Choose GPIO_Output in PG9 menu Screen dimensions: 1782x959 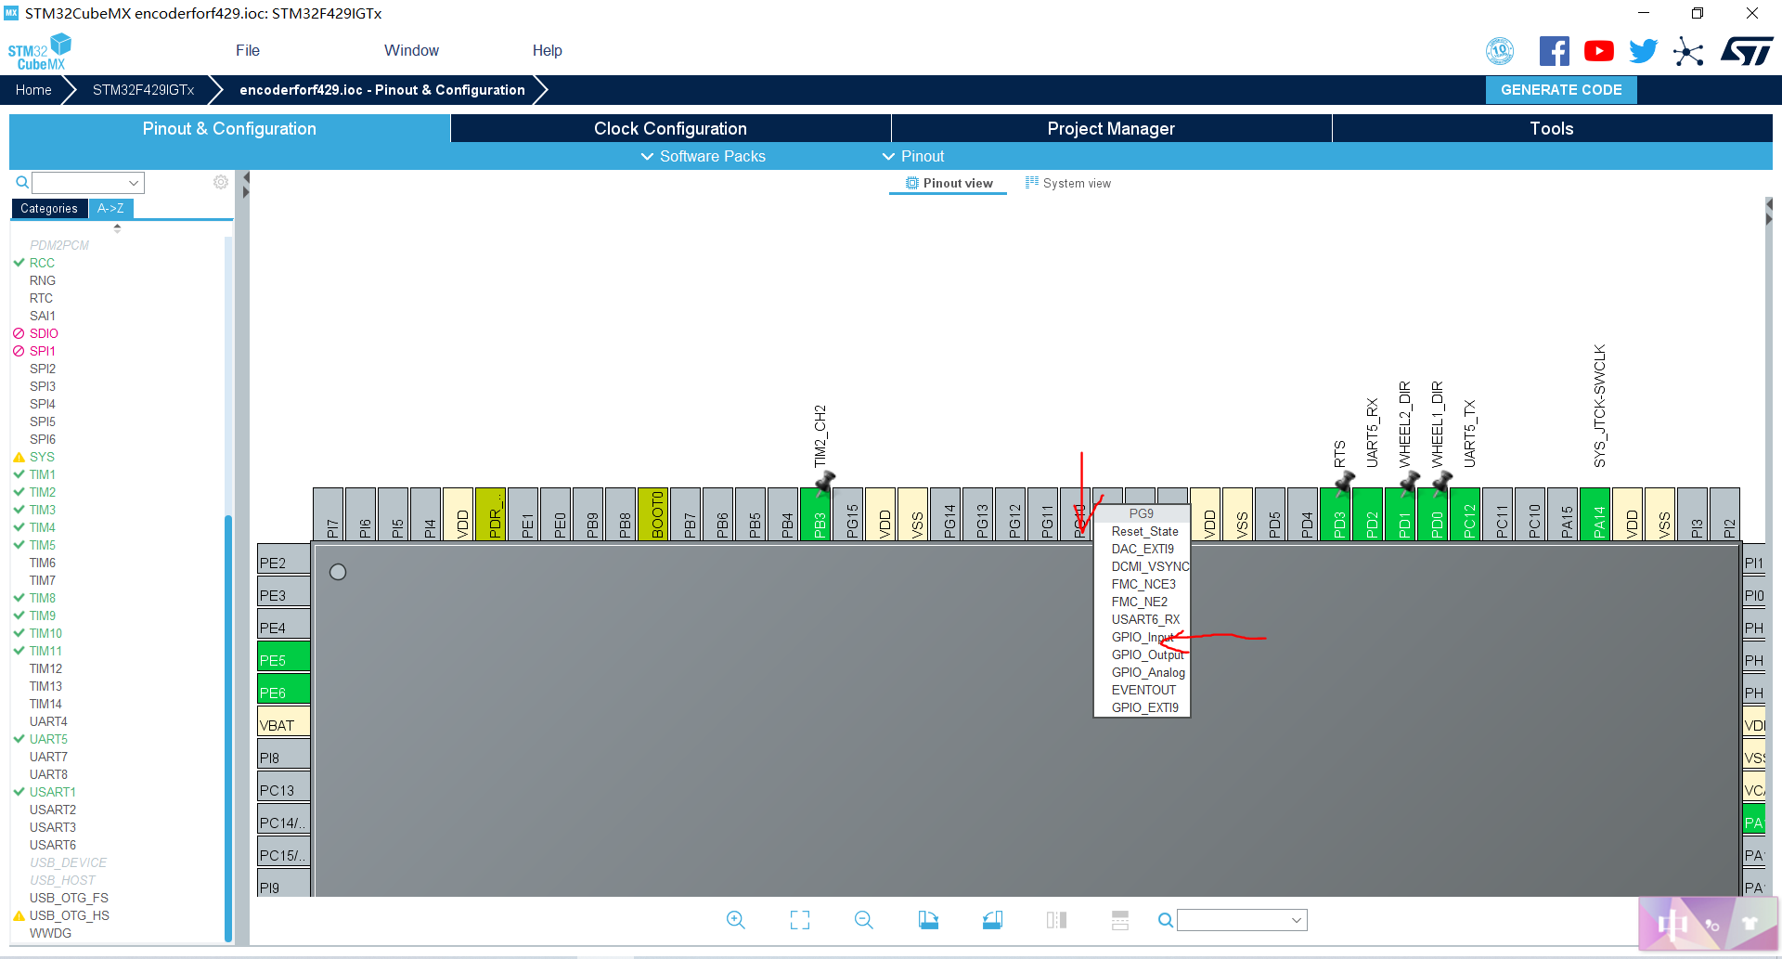point(1143,654)
